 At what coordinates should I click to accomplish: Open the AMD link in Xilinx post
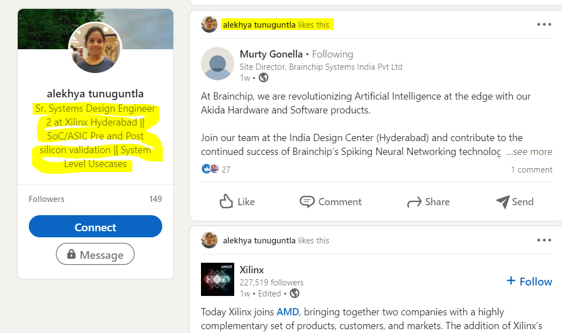288,312
